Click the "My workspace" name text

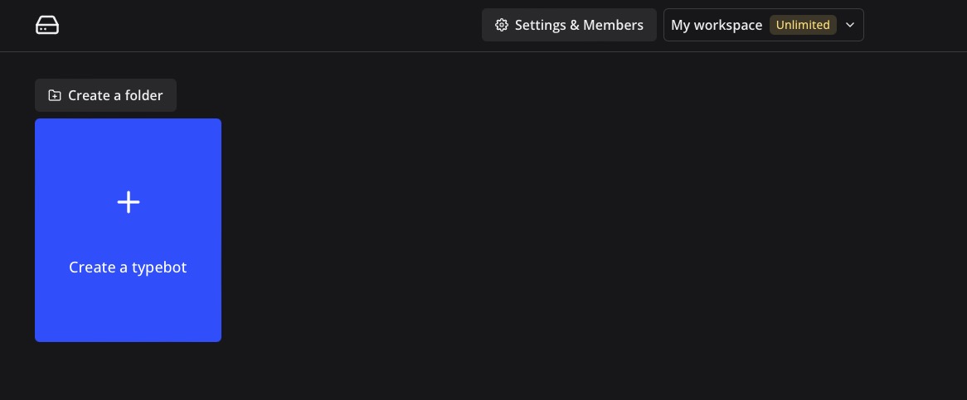point(716,25)
